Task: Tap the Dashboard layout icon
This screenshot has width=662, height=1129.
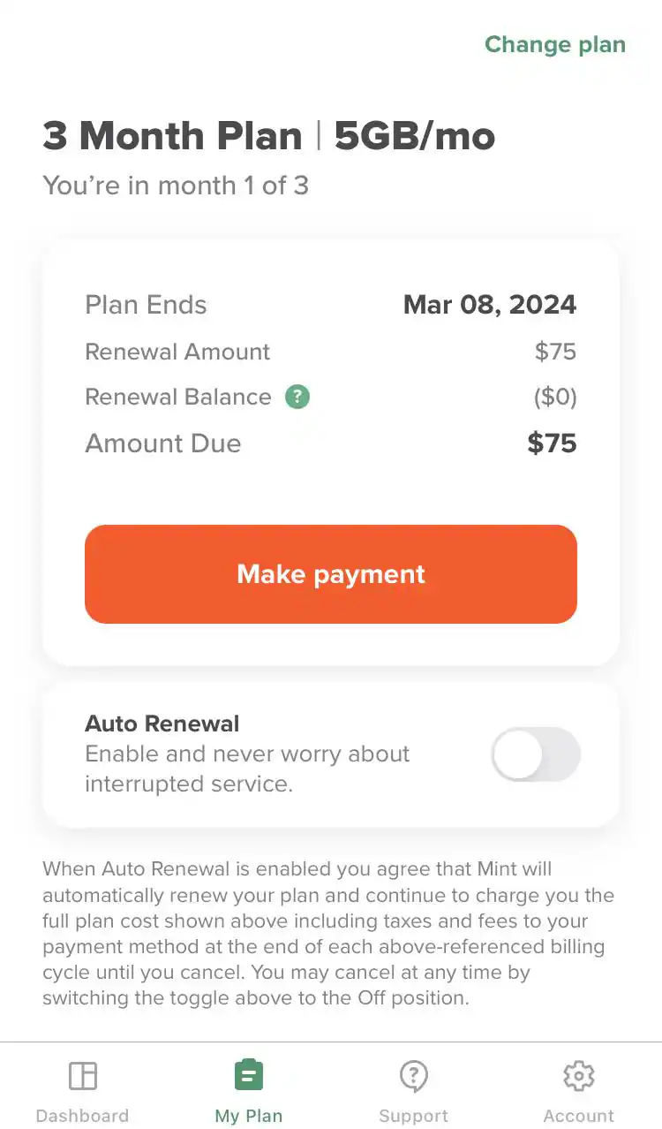Action: pos(83,1076)
